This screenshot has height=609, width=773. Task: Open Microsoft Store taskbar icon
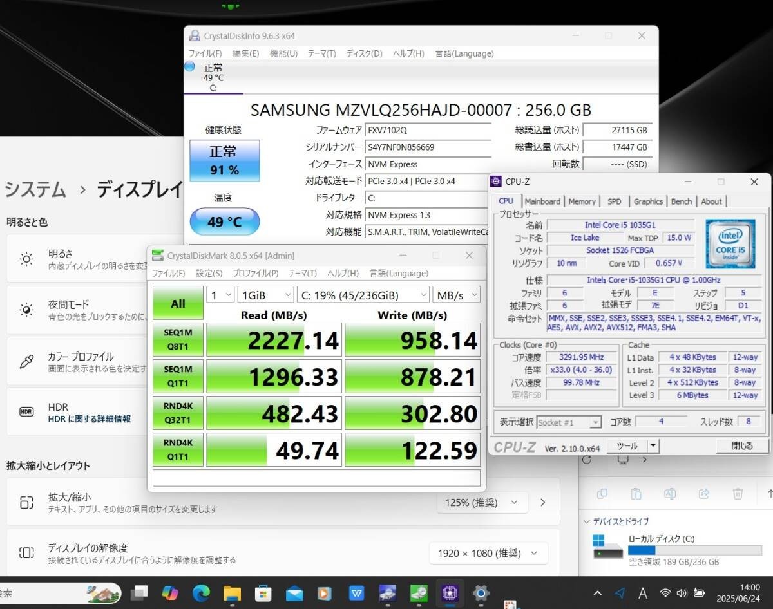point(263,592)
